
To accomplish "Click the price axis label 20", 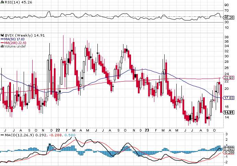I will click(x=226, y=89).
